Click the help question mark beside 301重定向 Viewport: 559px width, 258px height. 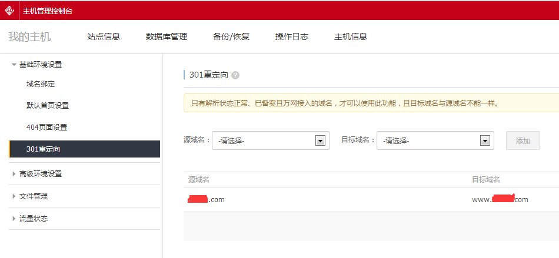coord(235,75)
